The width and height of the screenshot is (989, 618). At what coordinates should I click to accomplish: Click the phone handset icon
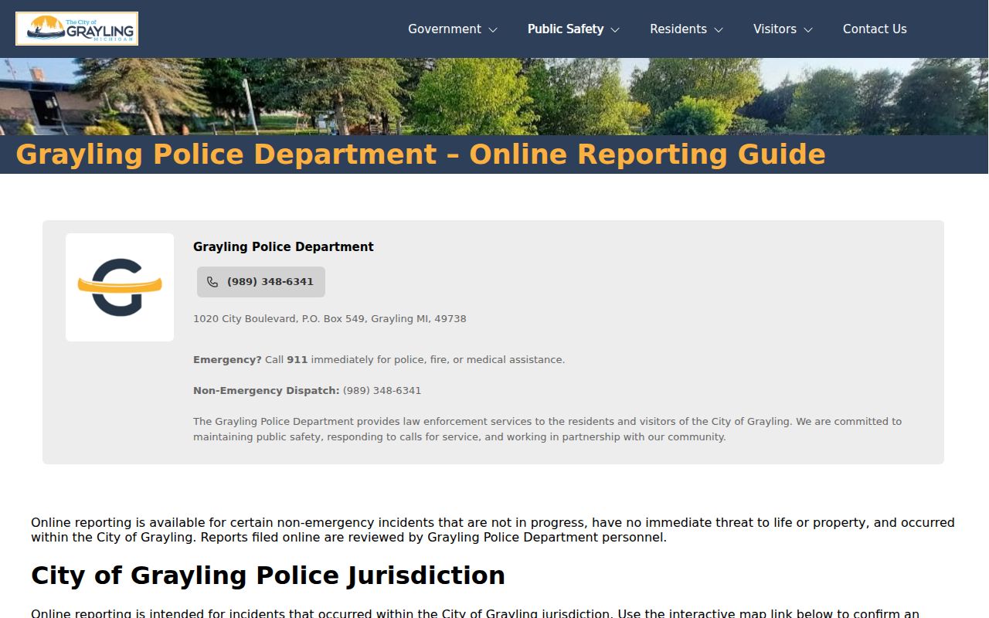click(212, 282)
